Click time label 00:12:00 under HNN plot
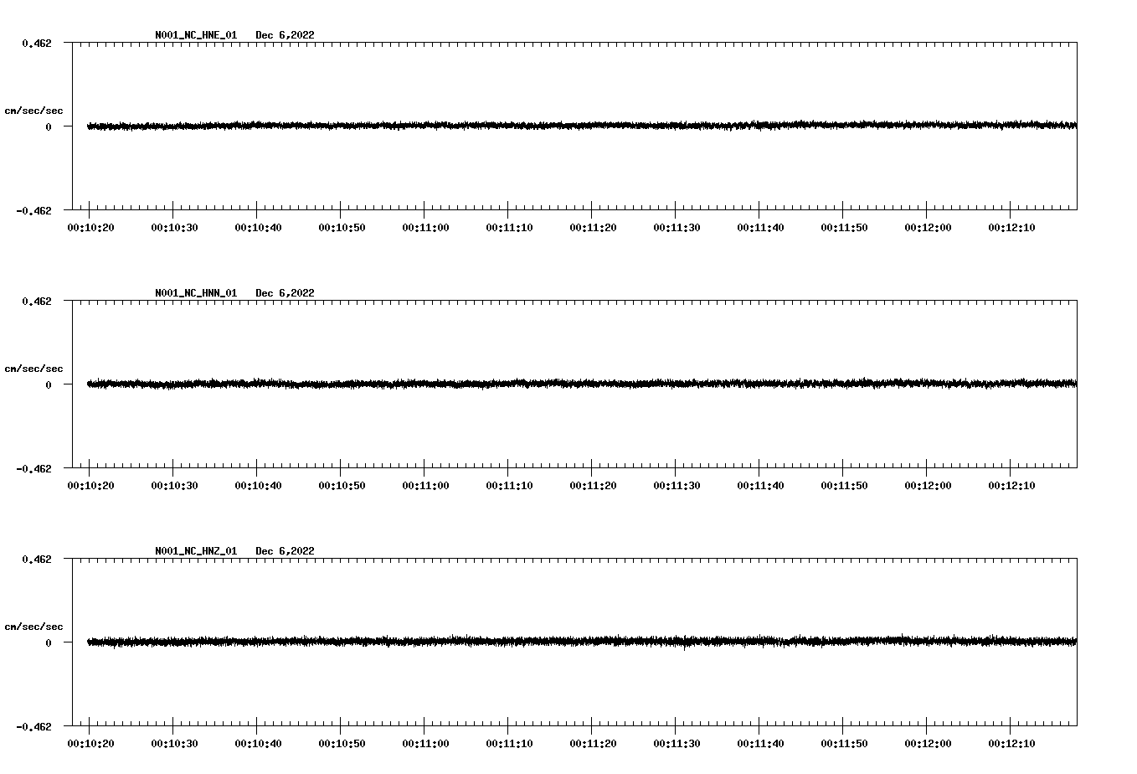This screenshot has height=774, width=1137. click(928, 486)
